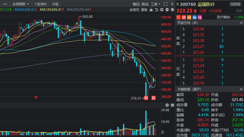Click the fullscreen expand icon

pos(165,4)
